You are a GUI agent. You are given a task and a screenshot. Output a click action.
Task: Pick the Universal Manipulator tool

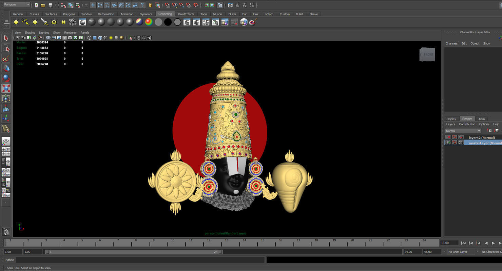point(6,98)
